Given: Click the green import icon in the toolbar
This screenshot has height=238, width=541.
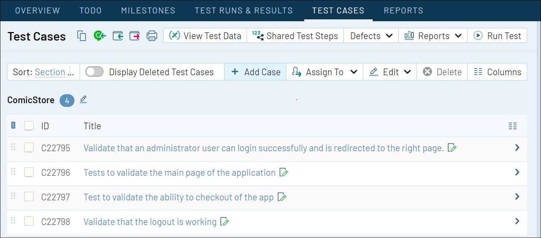Looking at the screenshot, I should click(x=99, y=36).
